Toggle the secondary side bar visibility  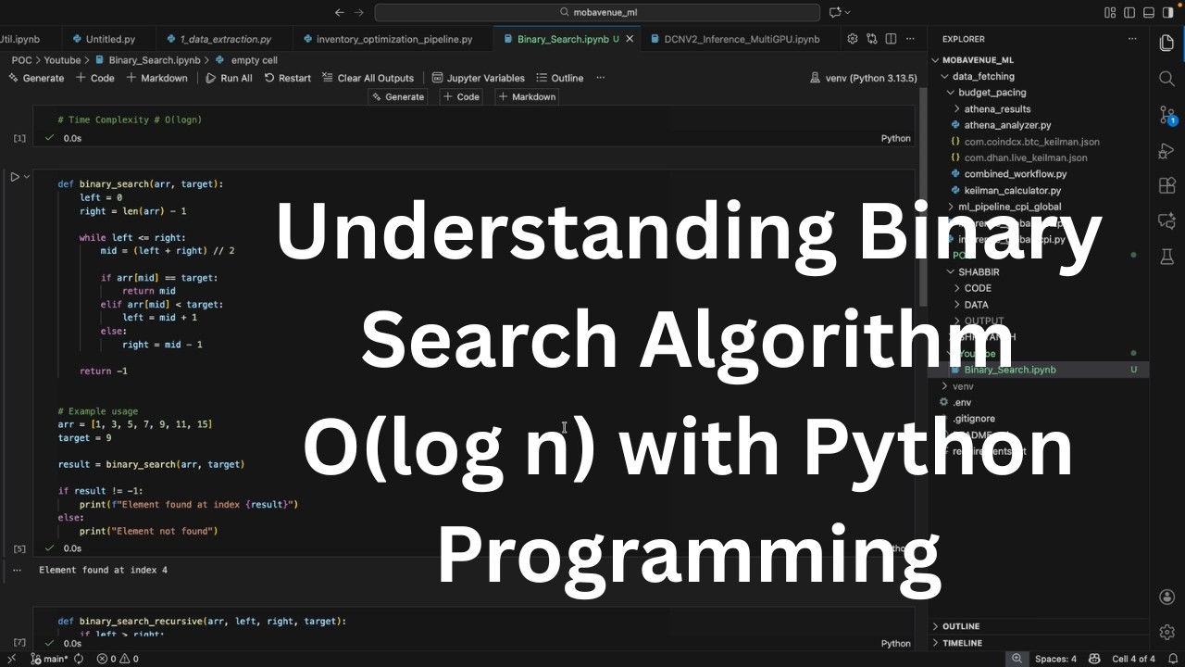[x=1168, y=12]
